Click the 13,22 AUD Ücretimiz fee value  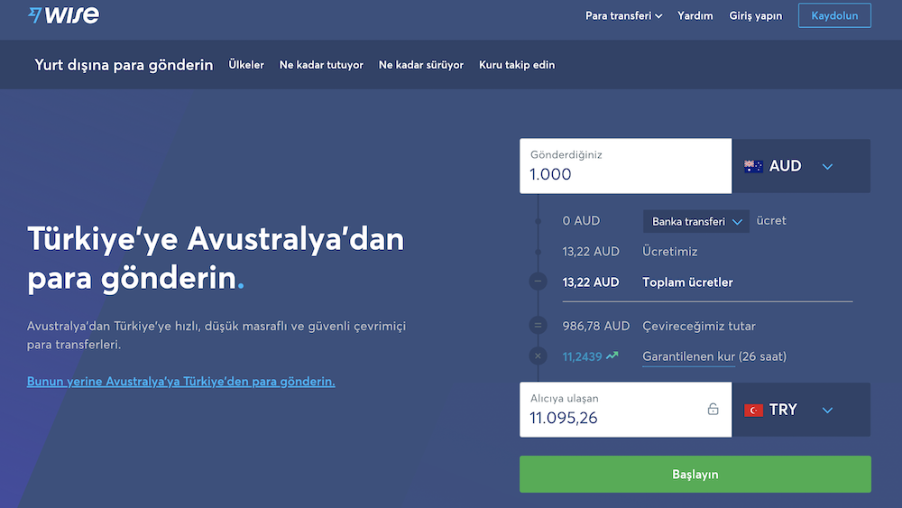(591, 252)
